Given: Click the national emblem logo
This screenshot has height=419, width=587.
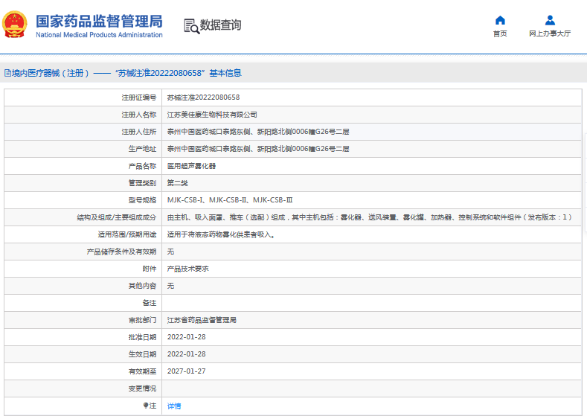Looking at the screenshot, I should 16,25.
